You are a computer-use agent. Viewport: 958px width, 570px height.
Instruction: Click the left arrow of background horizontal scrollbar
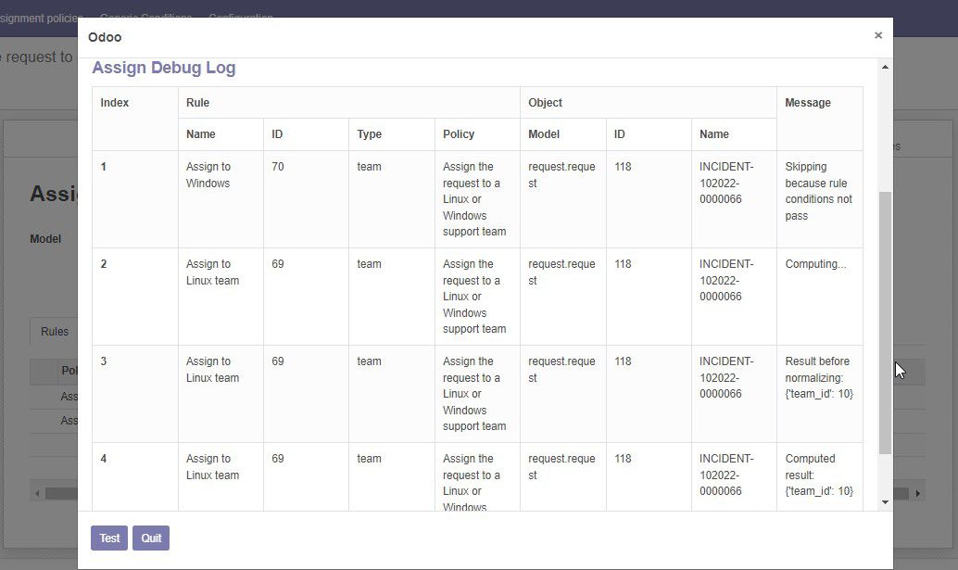37,493
